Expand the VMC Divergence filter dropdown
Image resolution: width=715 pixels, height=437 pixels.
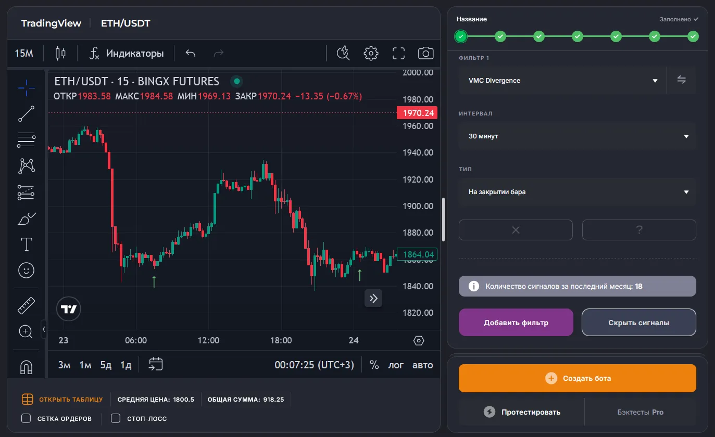[562, 81]
